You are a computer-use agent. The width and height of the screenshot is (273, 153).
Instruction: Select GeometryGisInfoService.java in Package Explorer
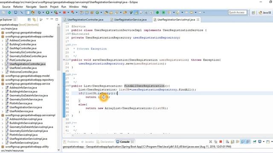click(26, 99)
